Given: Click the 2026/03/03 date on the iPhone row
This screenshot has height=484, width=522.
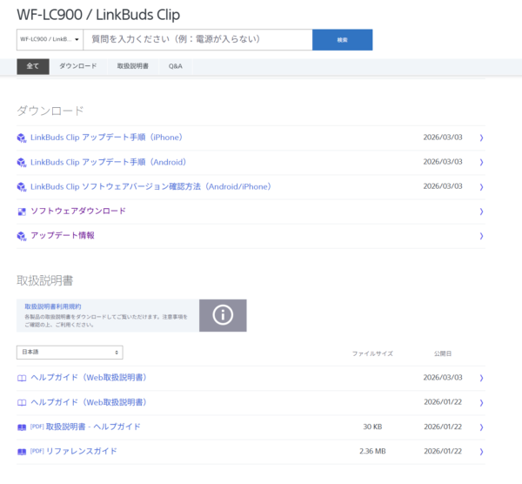Looking at the screenshot, I should point(443,138).
